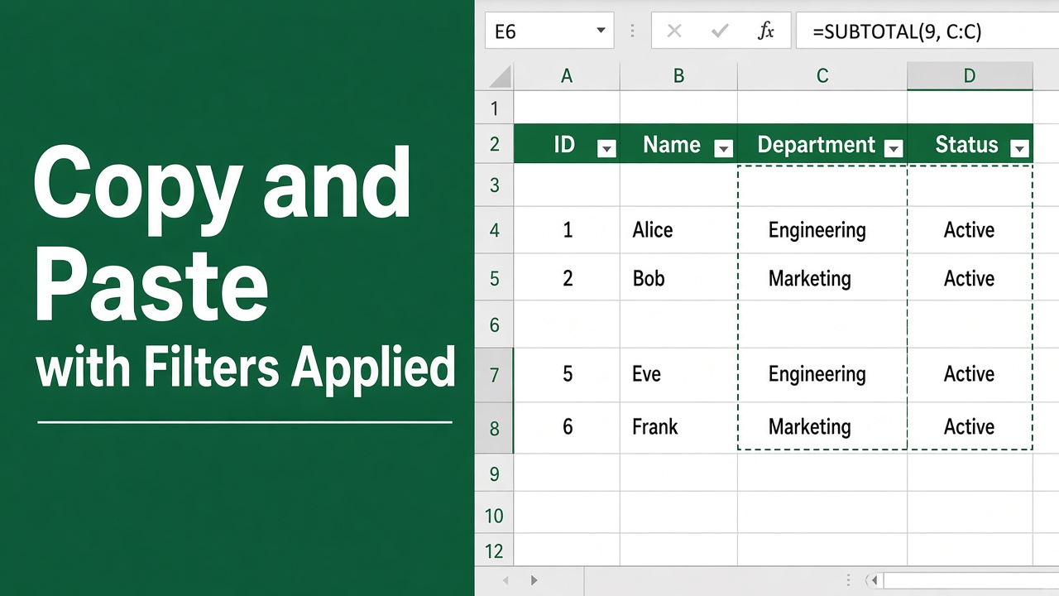Click the next sheet arrow in tab bar
The height and width of the screenshot is (596, 1059).
click(x=534, y=581)
